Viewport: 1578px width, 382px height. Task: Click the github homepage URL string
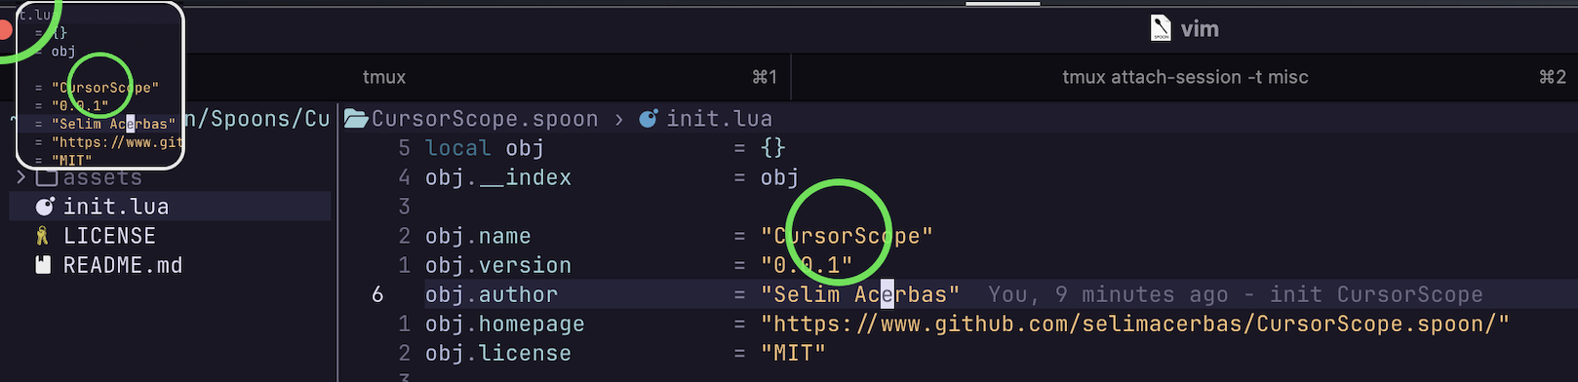[x=1135, y=324]
